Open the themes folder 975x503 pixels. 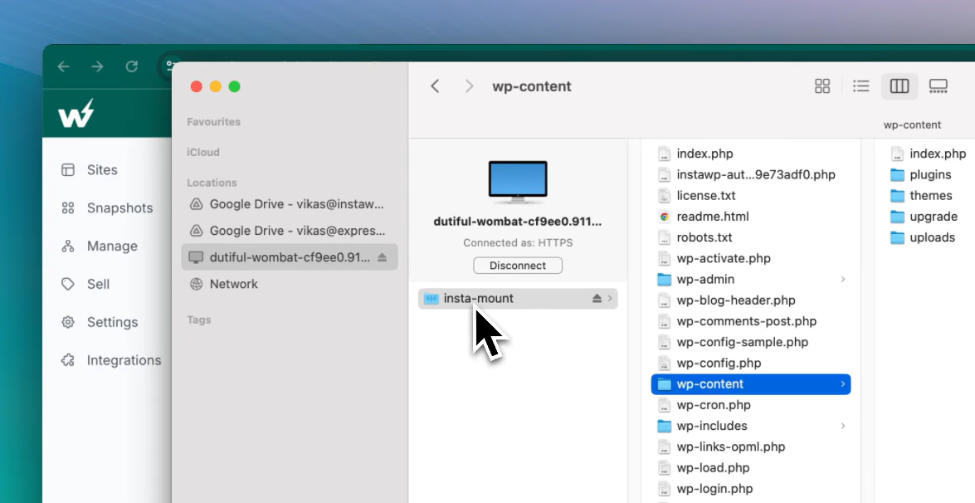[929, 195]
